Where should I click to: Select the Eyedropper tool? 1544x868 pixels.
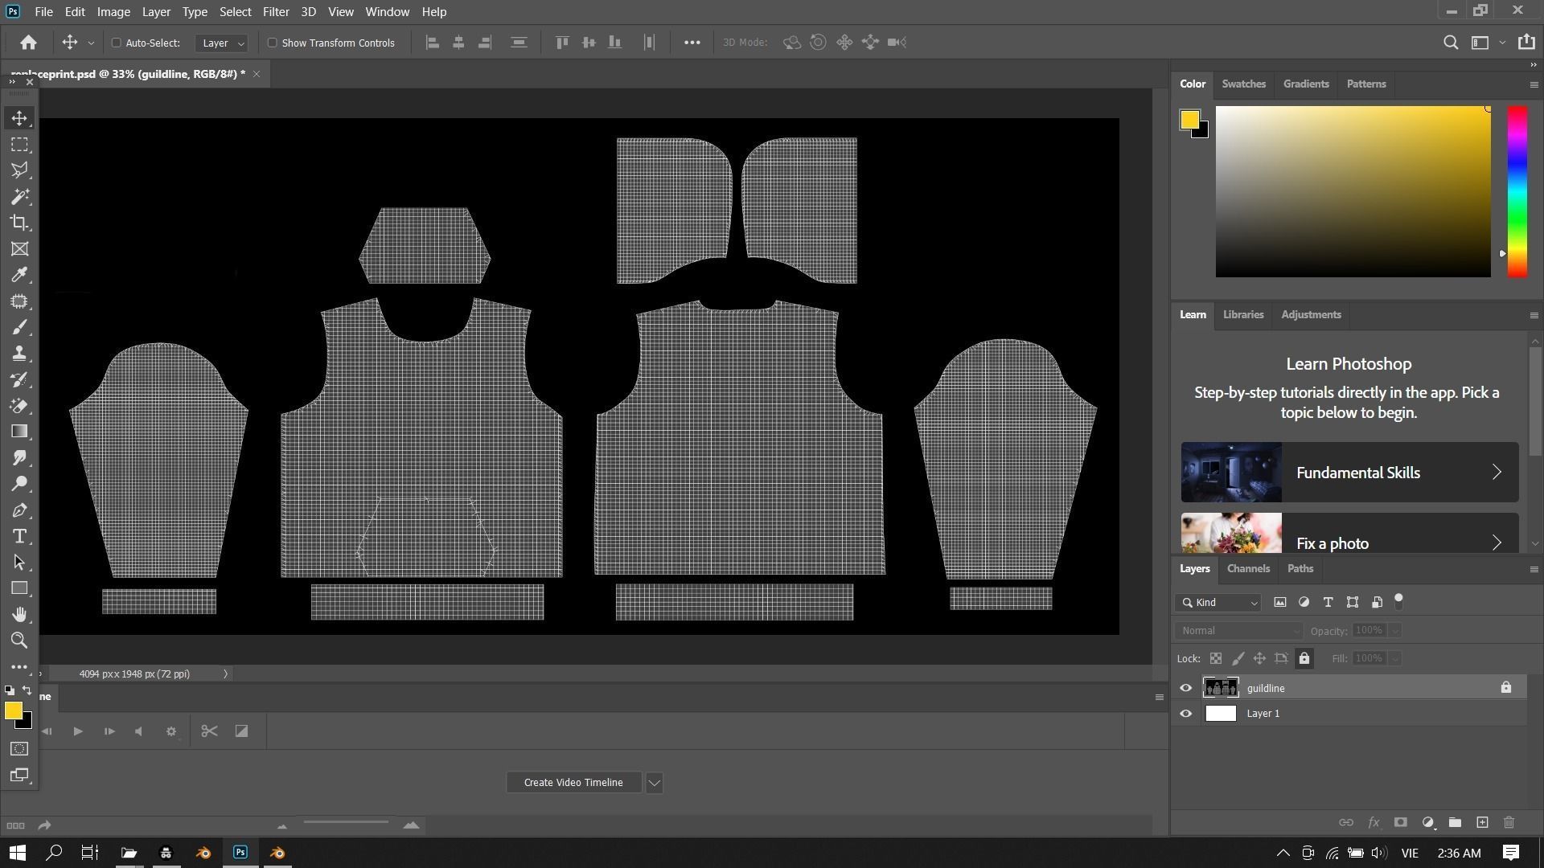pos(19,275)
